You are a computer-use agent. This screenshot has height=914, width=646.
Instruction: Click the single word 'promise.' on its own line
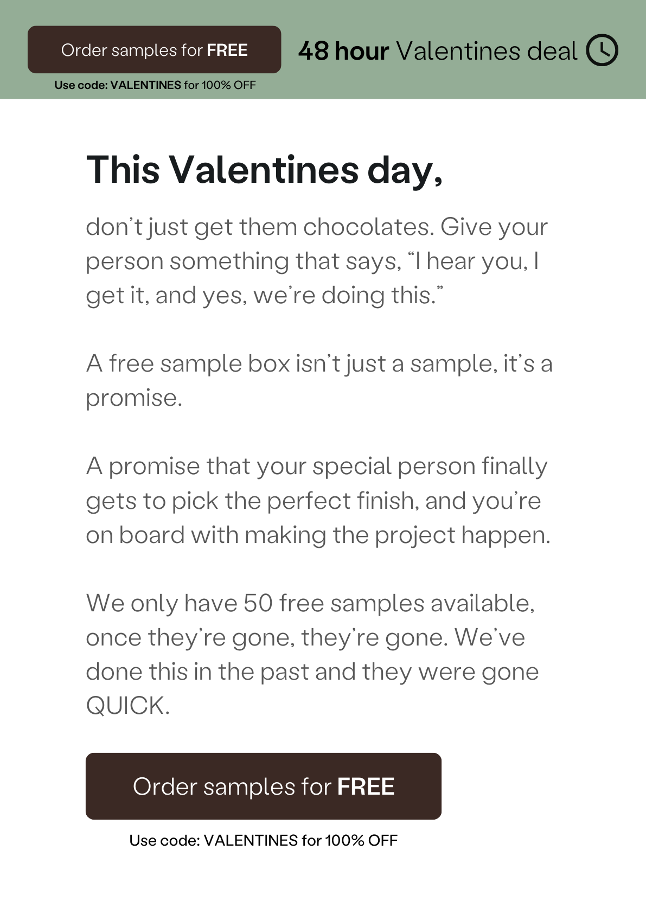[x=134, y=398]
